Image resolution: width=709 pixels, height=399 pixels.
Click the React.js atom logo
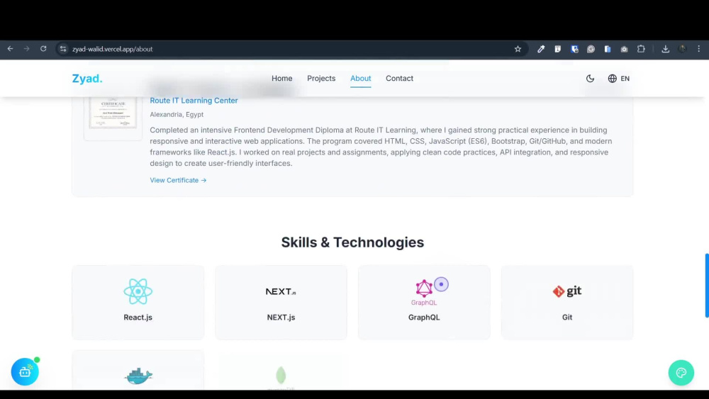pos(138,291)
